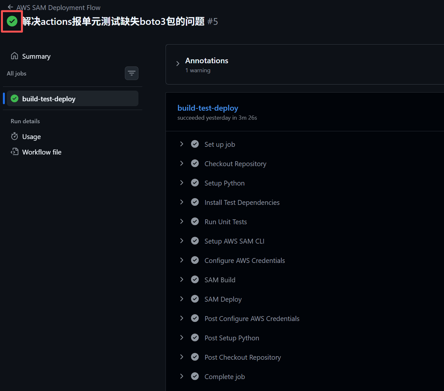The height and width of the screenshot is (391, 444).
Task: Click the Usage stopwatch icon
Action: click(x=15, y=136)
